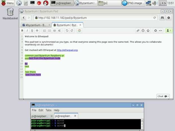The image size is (175, 131).
Task: Launch Wolfram red wolf icon
Action: [x=46, y=3]
